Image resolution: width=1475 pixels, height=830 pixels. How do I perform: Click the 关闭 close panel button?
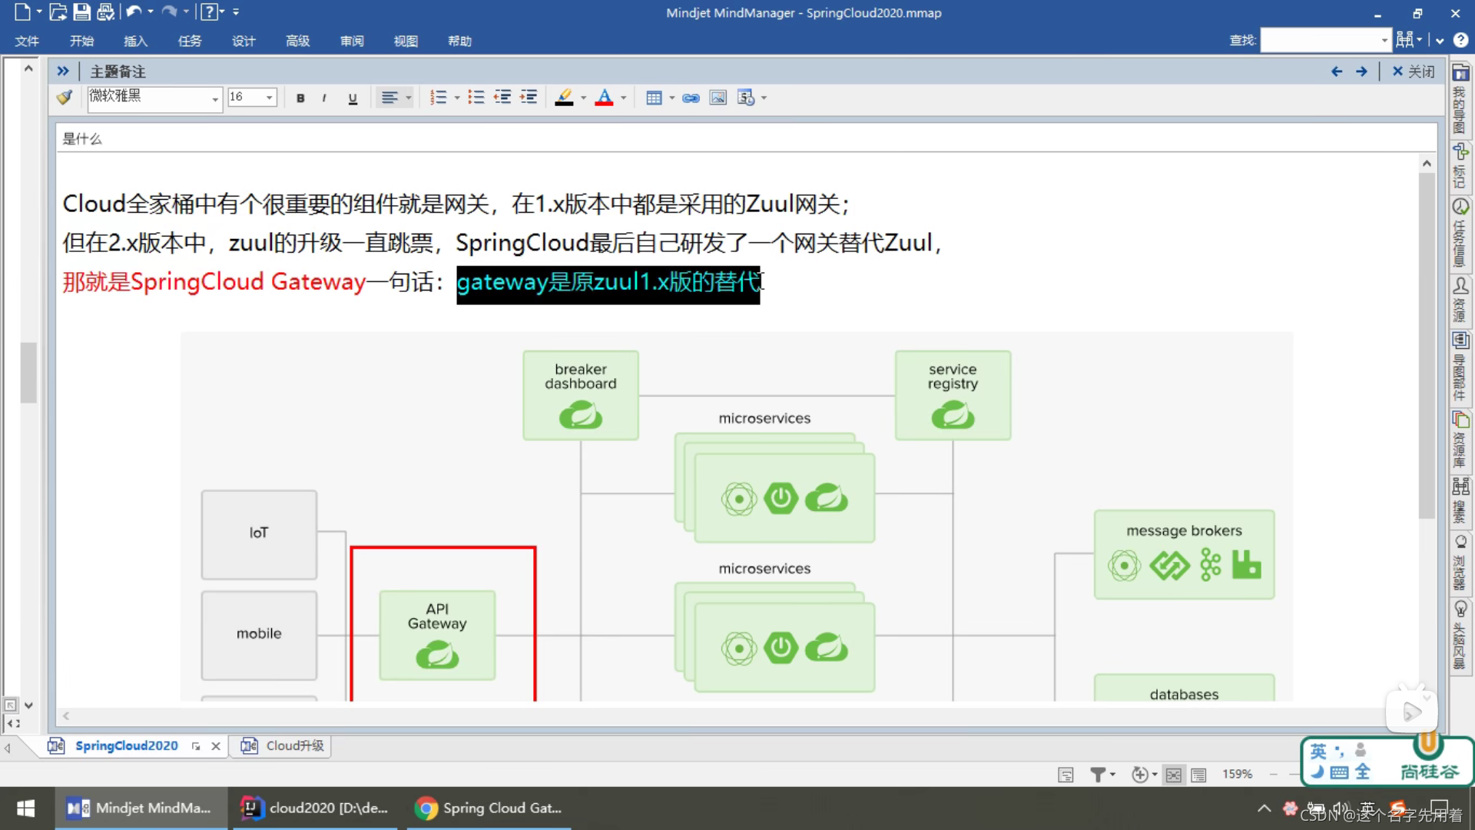point(1417,71)
